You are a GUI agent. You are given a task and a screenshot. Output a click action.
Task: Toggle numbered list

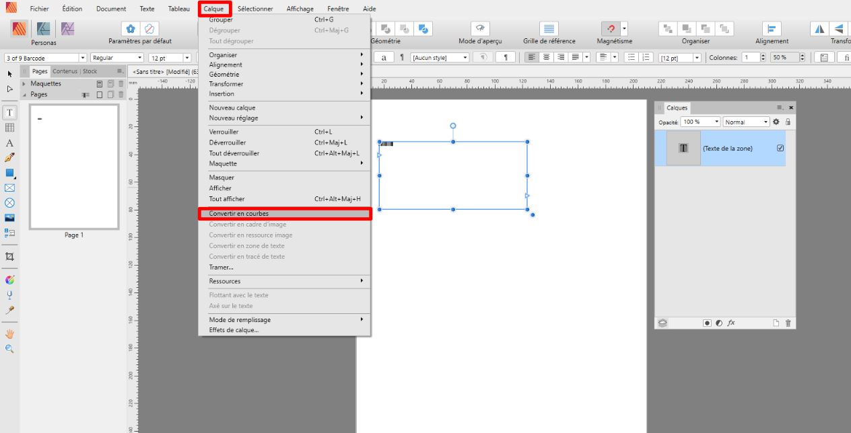[647, 57]
